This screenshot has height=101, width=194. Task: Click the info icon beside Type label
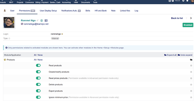(x=9, y=38)
